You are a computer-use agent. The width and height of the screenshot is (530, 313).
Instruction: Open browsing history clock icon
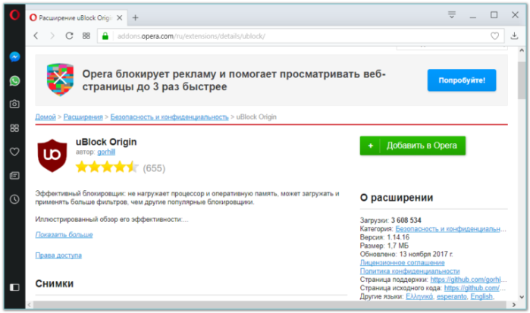(14, 199)
